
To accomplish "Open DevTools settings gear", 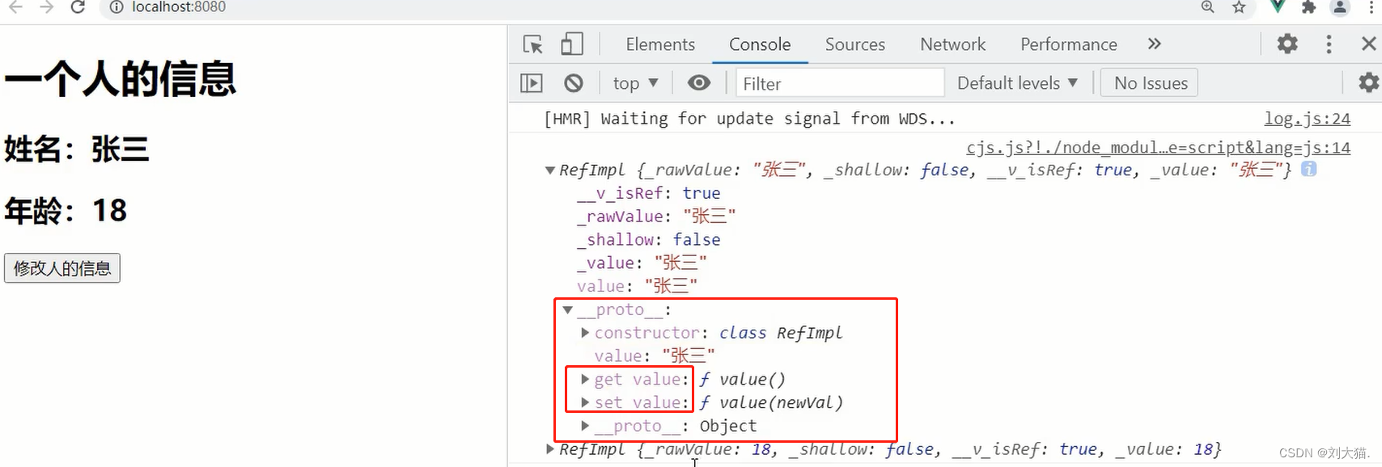I will [1287, 44].
